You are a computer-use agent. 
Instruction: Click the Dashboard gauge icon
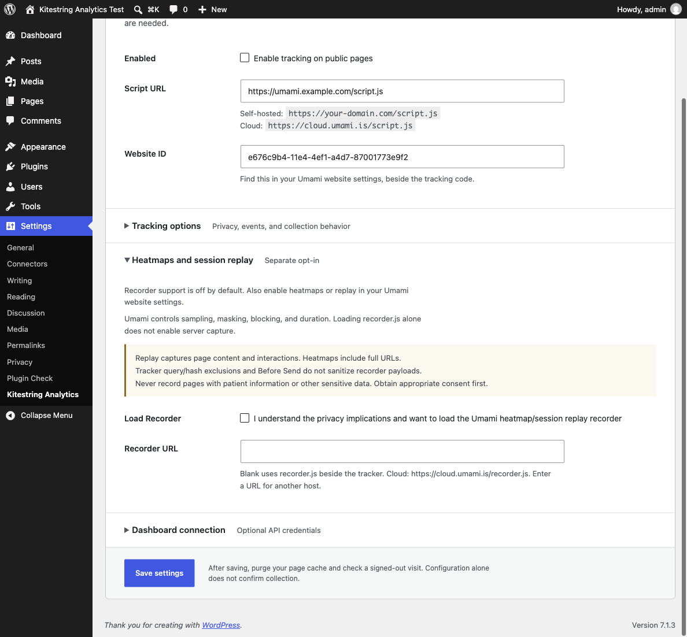click(10, 35)
